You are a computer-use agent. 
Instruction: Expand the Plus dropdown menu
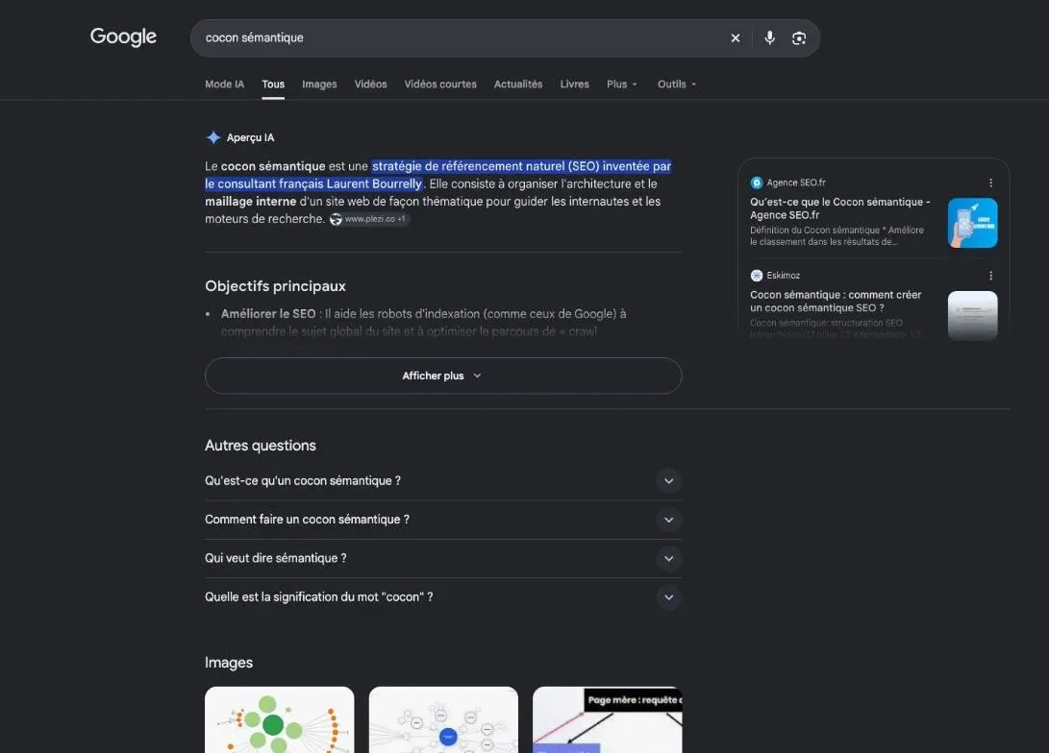point(622,85)
